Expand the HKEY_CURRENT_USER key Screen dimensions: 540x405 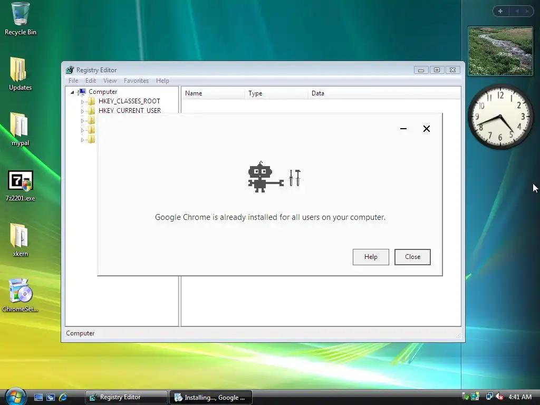pyautogui.click(x=82, y=111)
